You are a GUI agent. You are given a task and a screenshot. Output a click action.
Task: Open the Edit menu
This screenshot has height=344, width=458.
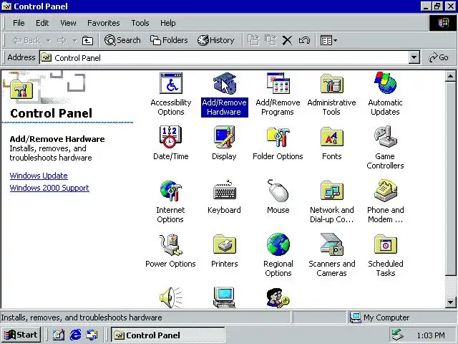(x=42, y=23)
